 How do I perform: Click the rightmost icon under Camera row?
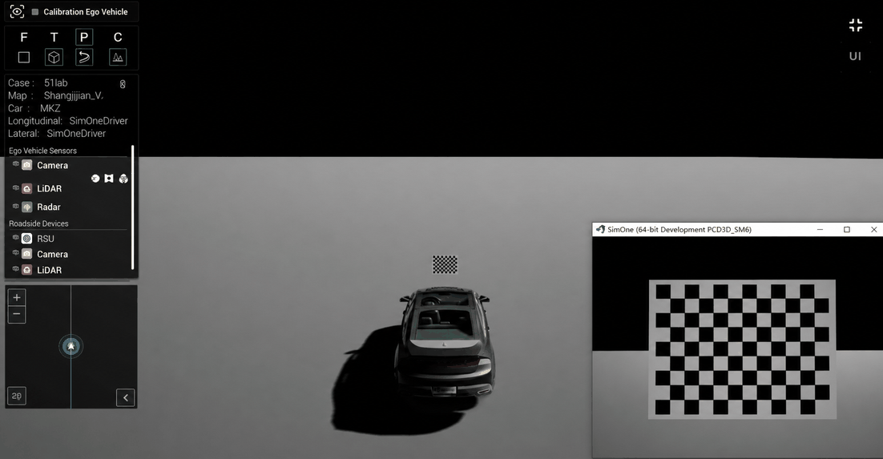pos(123,179)
